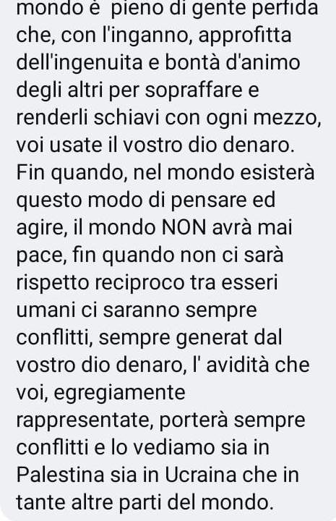
Task: Click the uppercase word 'NON'
Action: 184,228
